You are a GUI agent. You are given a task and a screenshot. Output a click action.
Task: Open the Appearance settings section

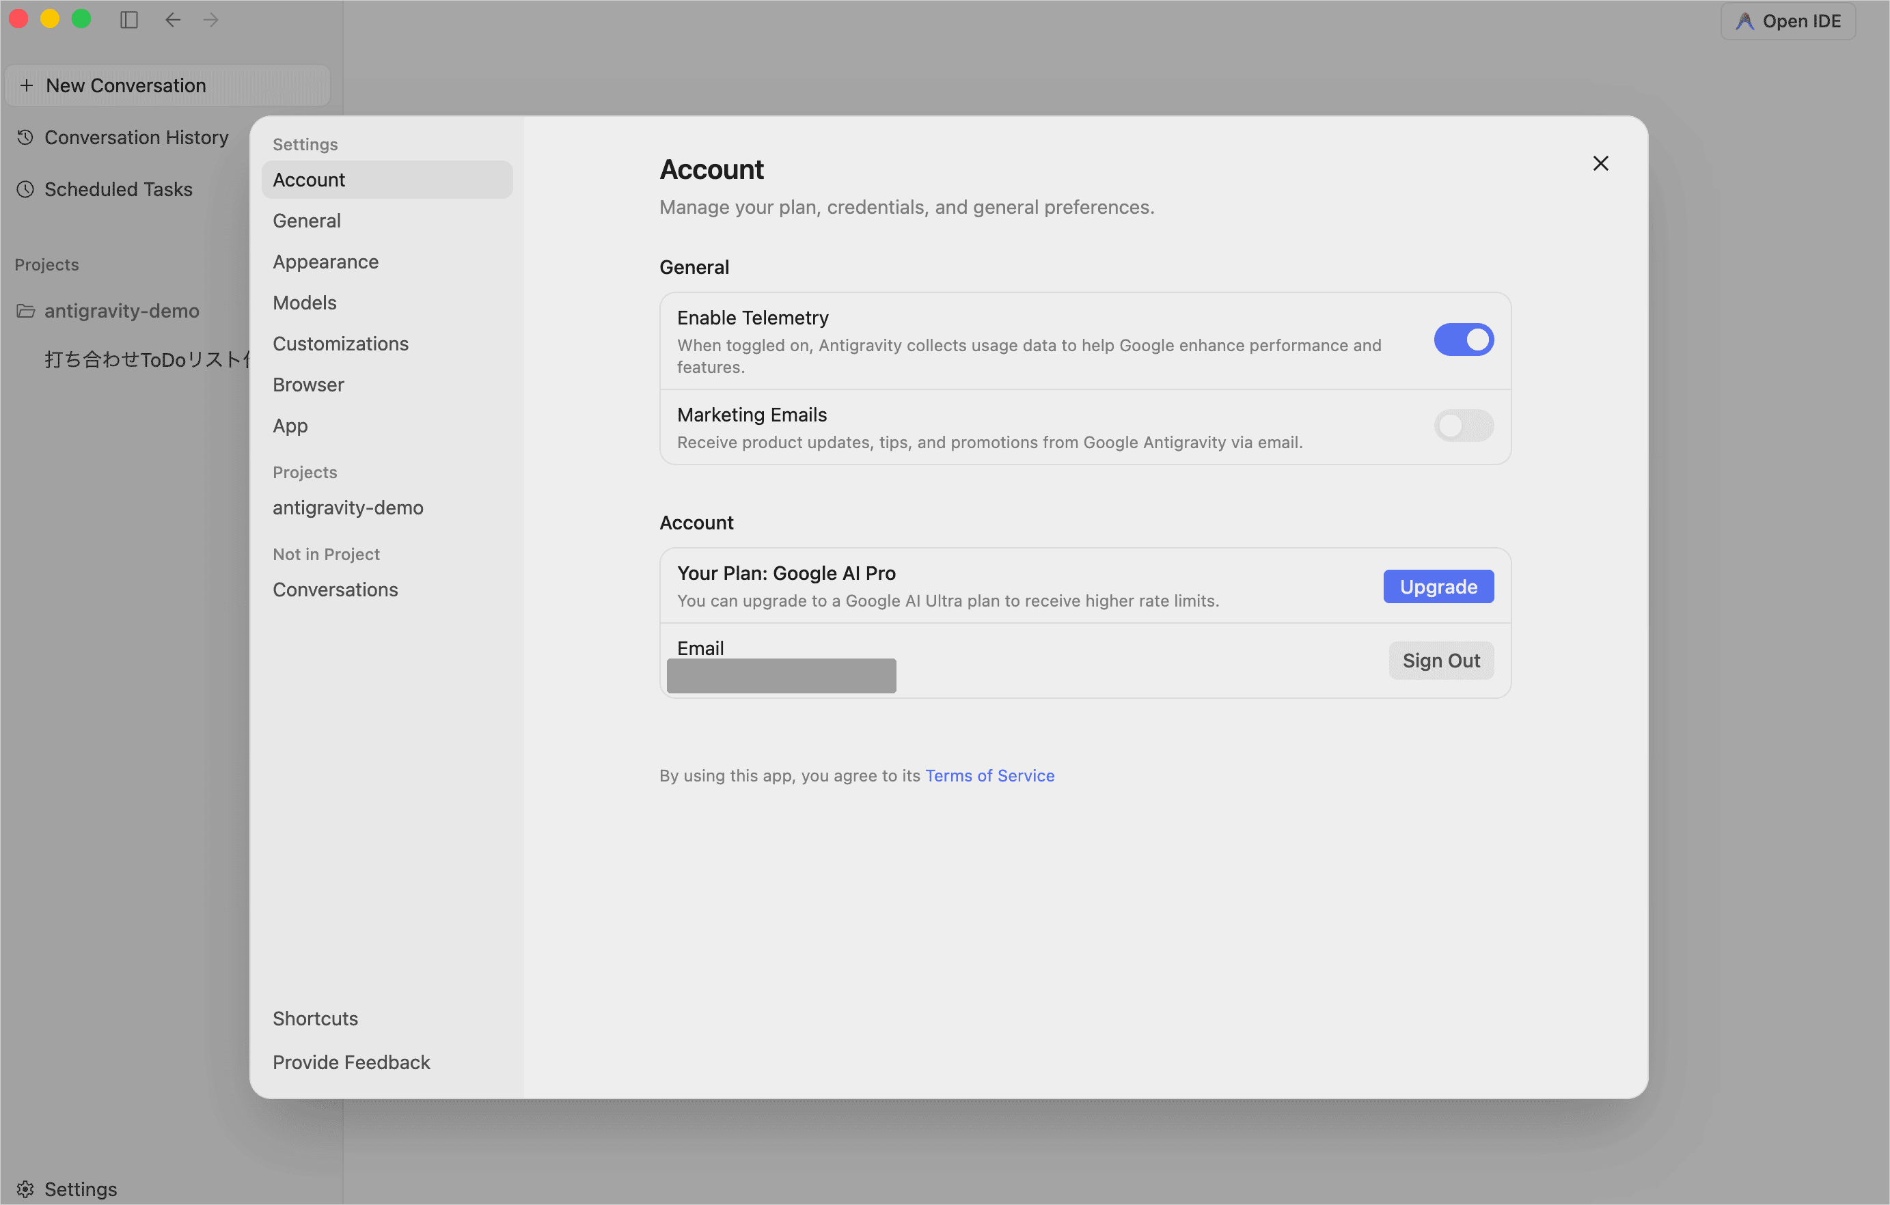(x=387, y=261)
